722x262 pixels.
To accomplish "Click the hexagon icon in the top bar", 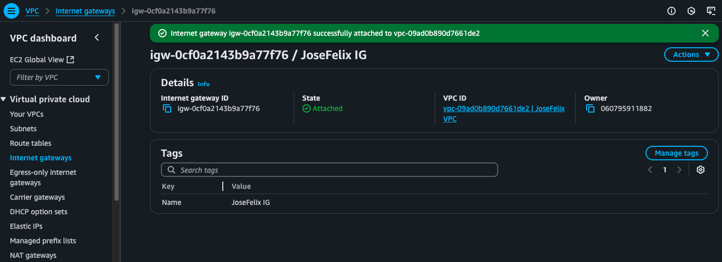I will point(691,10).
